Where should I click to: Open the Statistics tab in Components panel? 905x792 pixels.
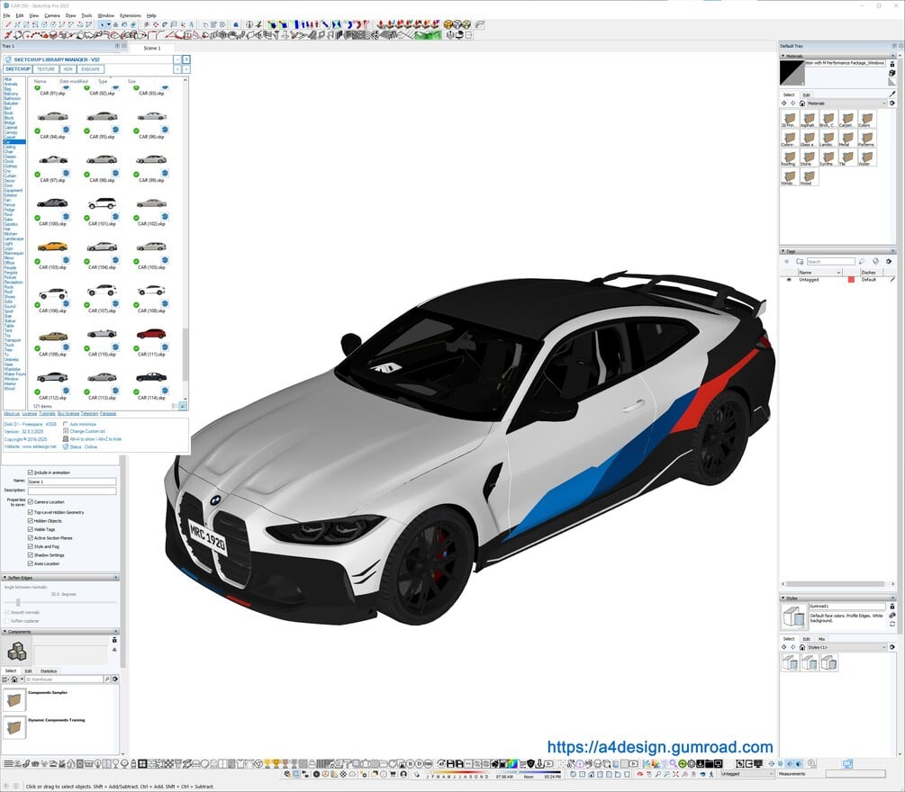[x=49, y=670]
